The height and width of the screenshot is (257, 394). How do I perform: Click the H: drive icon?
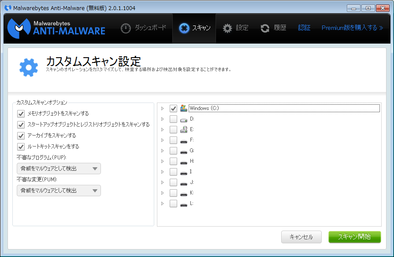coord(184,162)
